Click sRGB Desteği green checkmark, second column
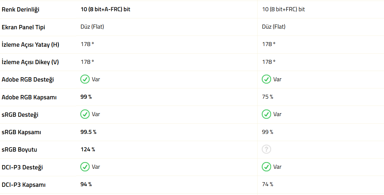 (x=266, y=114)
